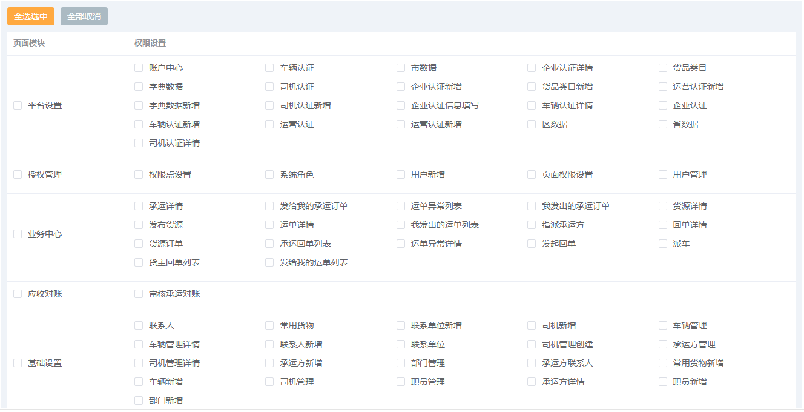Enable 我发出的运单列表 permission

click(x=401, y=225)
